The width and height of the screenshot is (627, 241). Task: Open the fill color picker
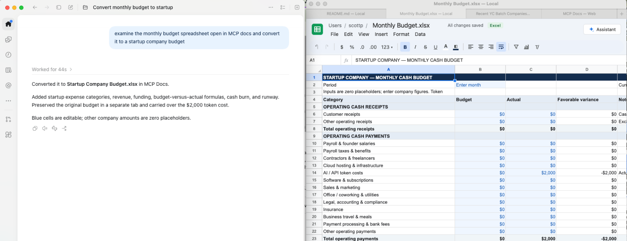(x=456, y=47)
